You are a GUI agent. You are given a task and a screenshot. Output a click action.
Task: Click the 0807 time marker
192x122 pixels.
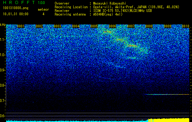click(x=131, y=26)
